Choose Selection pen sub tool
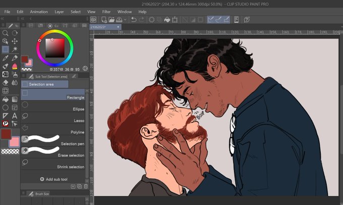The width and height of the screenshot is (343, 205). click(53, 141)
